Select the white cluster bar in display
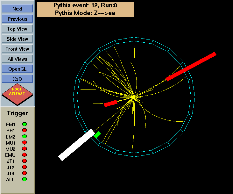The image size is (233, 194). [76, 145]
